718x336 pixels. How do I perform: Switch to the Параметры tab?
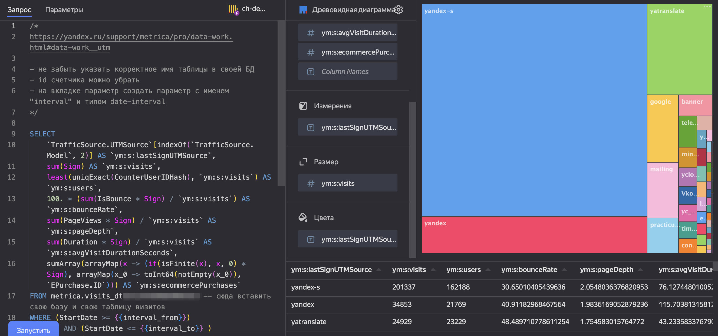(64, 10)
